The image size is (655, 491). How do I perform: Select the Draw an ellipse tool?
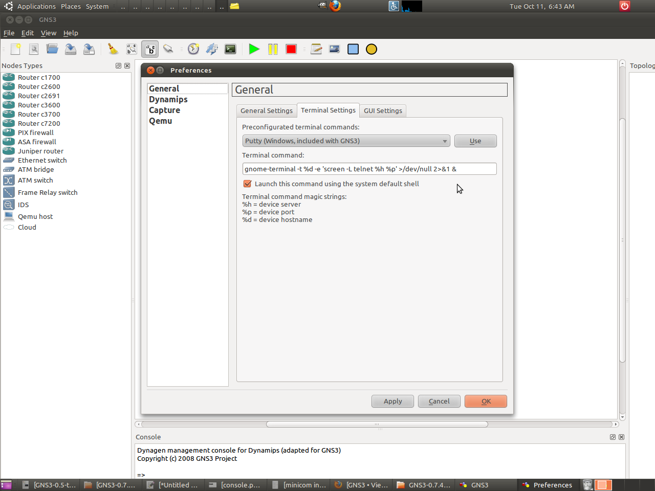click(372, 49)
